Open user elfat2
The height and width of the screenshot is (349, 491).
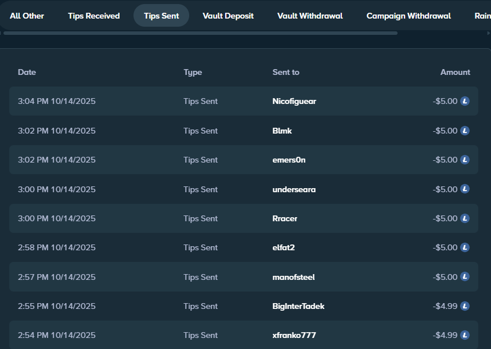click(x=284, y=247)
